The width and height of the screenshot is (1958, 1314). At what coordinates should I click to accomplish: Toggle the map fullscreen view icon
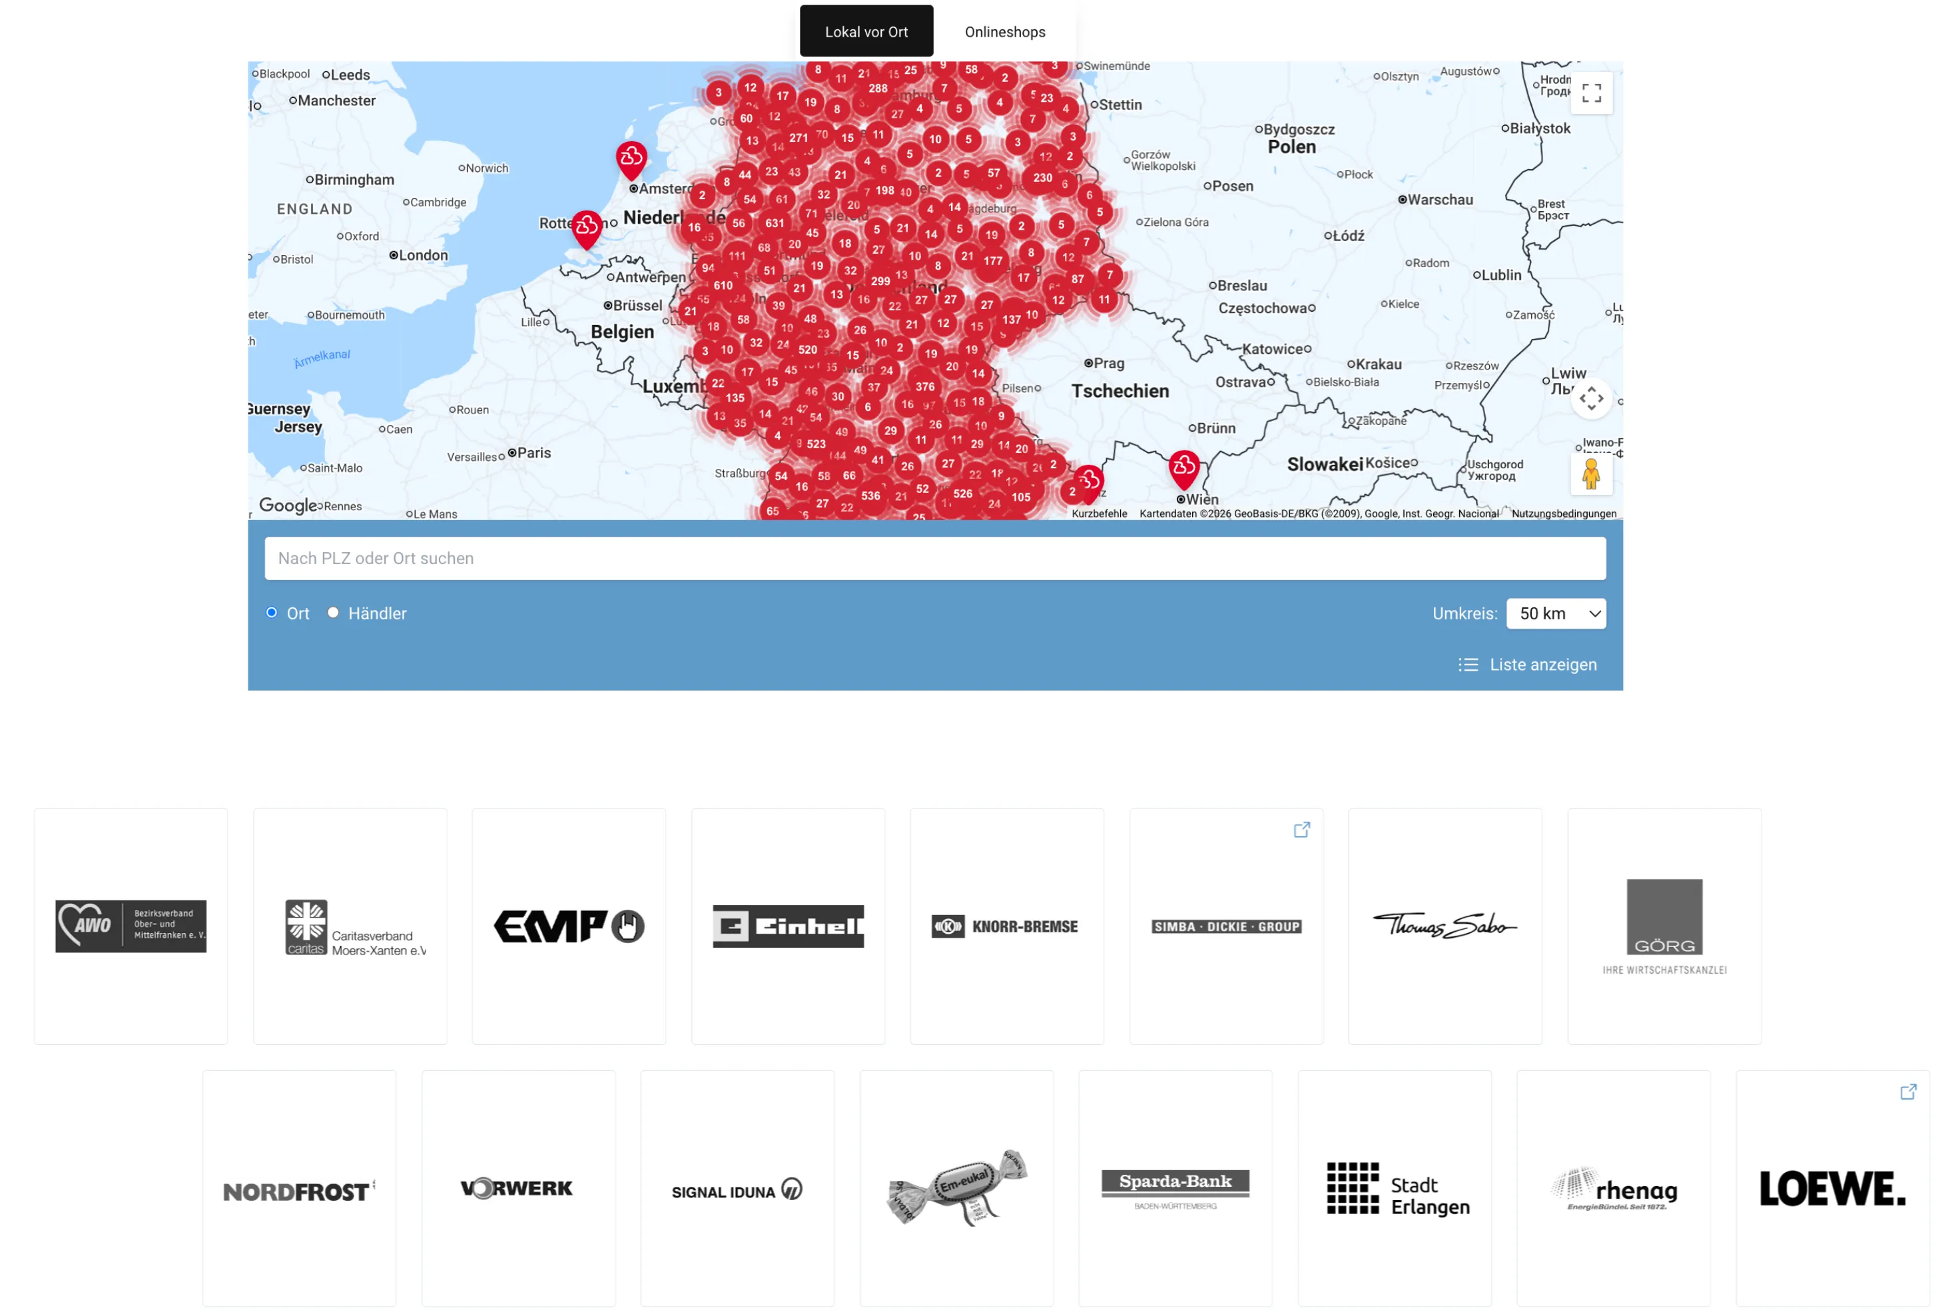(x=1591, y=93)
